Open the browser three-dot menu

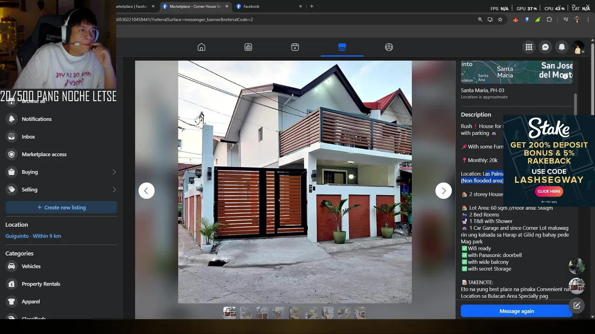pos(588,19)
